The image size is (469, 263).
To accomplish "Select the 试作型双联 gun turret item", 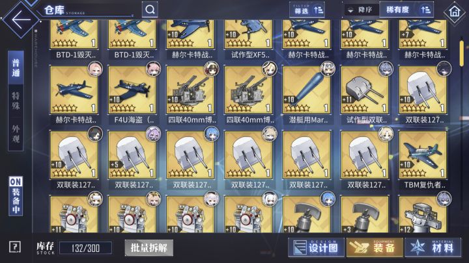I will click(365, 94).
